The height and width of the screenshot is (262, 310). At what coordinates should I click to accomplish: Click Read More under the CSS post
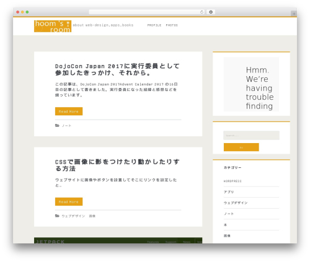click(x=69, y=202)
